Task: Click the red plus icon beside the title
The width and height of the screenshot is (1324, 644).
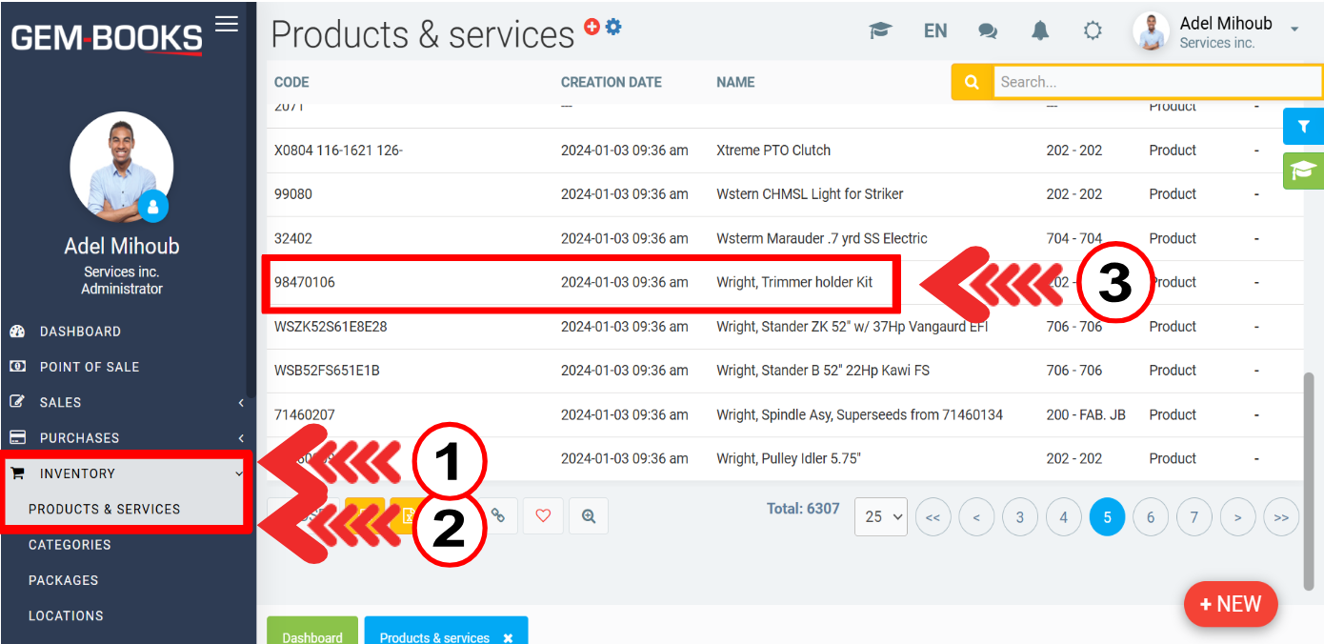Action: (x=592, y=27)
